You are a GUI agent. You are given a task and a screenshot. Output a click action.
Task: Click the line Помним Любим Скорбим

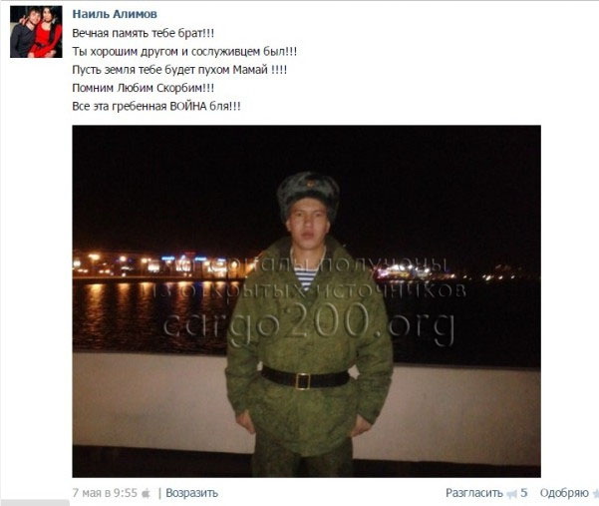[144, 88]
